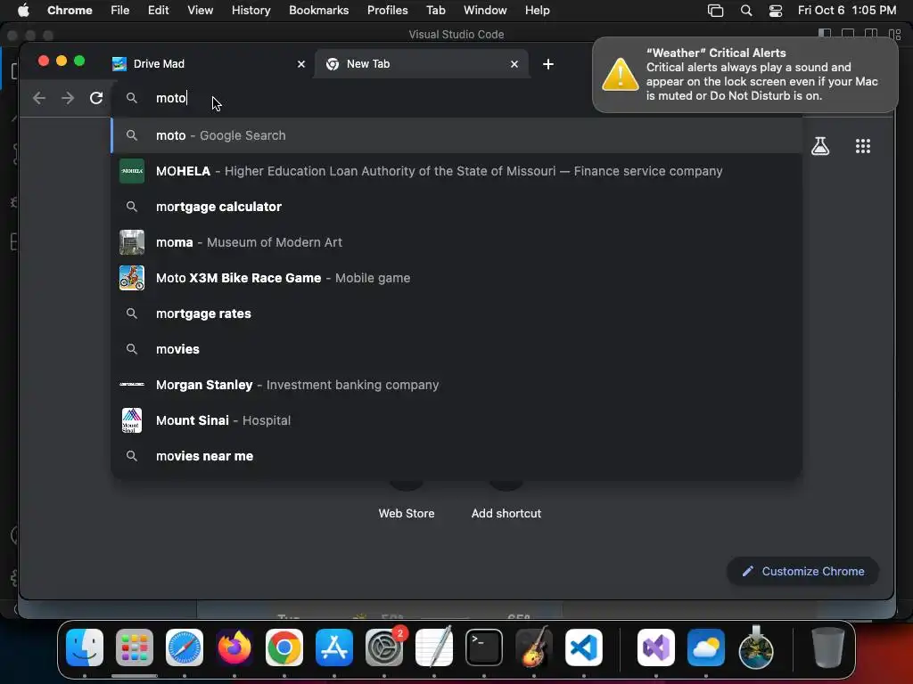Screen dimensions: 913x684
Task: Open the History menu
Action: [251, 10]
